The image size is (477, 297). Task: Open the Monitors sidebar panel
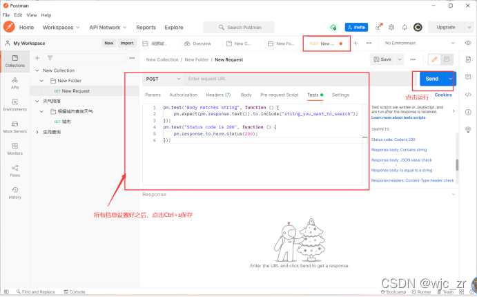point(14,149)
